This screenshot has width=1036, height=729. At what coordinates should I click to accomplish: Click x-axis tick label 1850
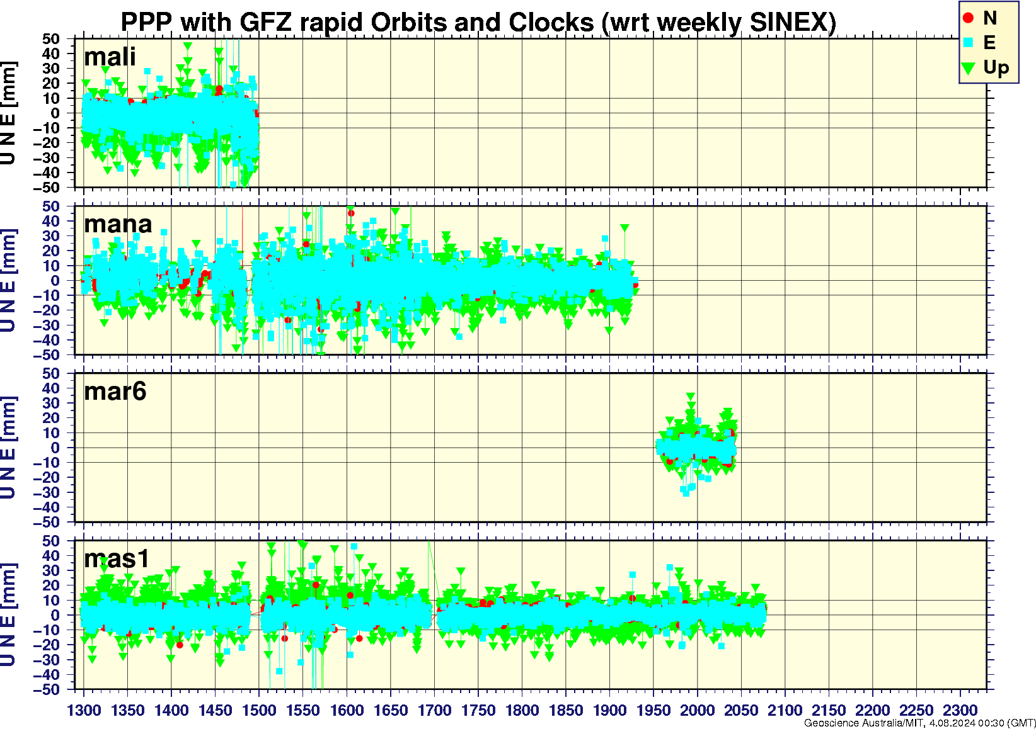[566, 710]
